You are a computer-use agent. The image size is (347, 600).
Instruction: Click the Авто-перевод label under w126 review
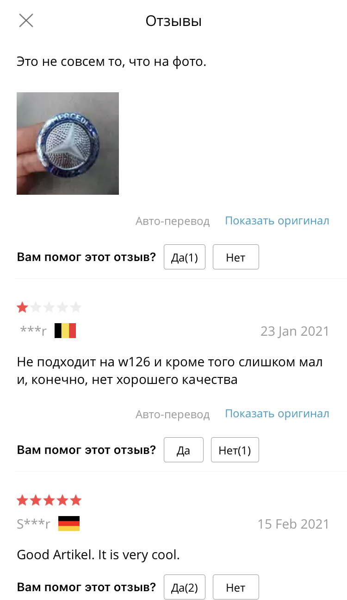tap(173, 414)
